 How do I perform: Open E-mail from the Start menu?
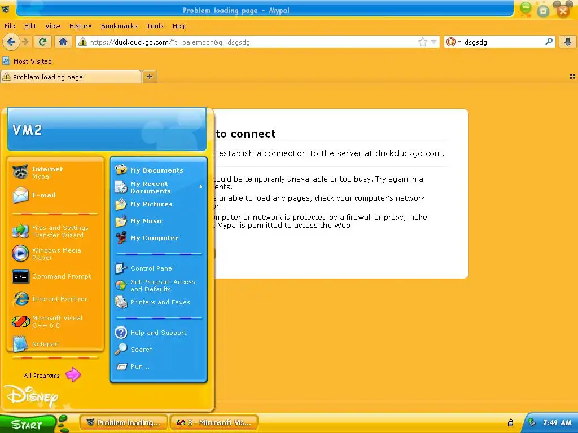(x=55, y=195)
